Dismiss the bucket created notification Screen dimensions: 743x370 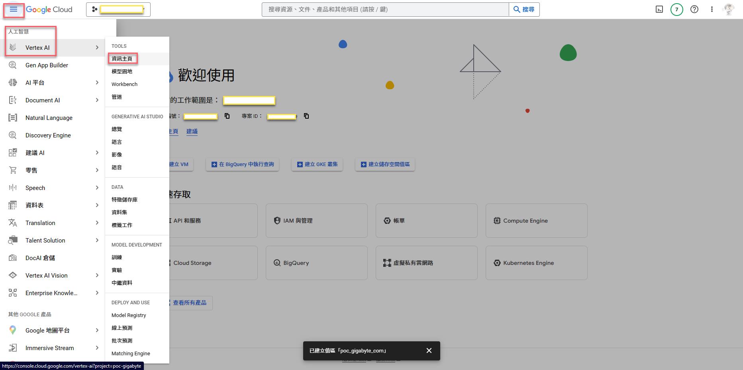tap(429, 350)
